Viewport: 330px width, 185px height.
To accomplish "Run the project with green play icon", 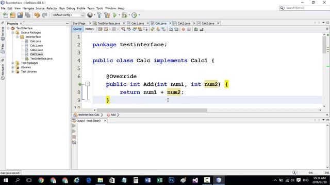I will 115,15.
